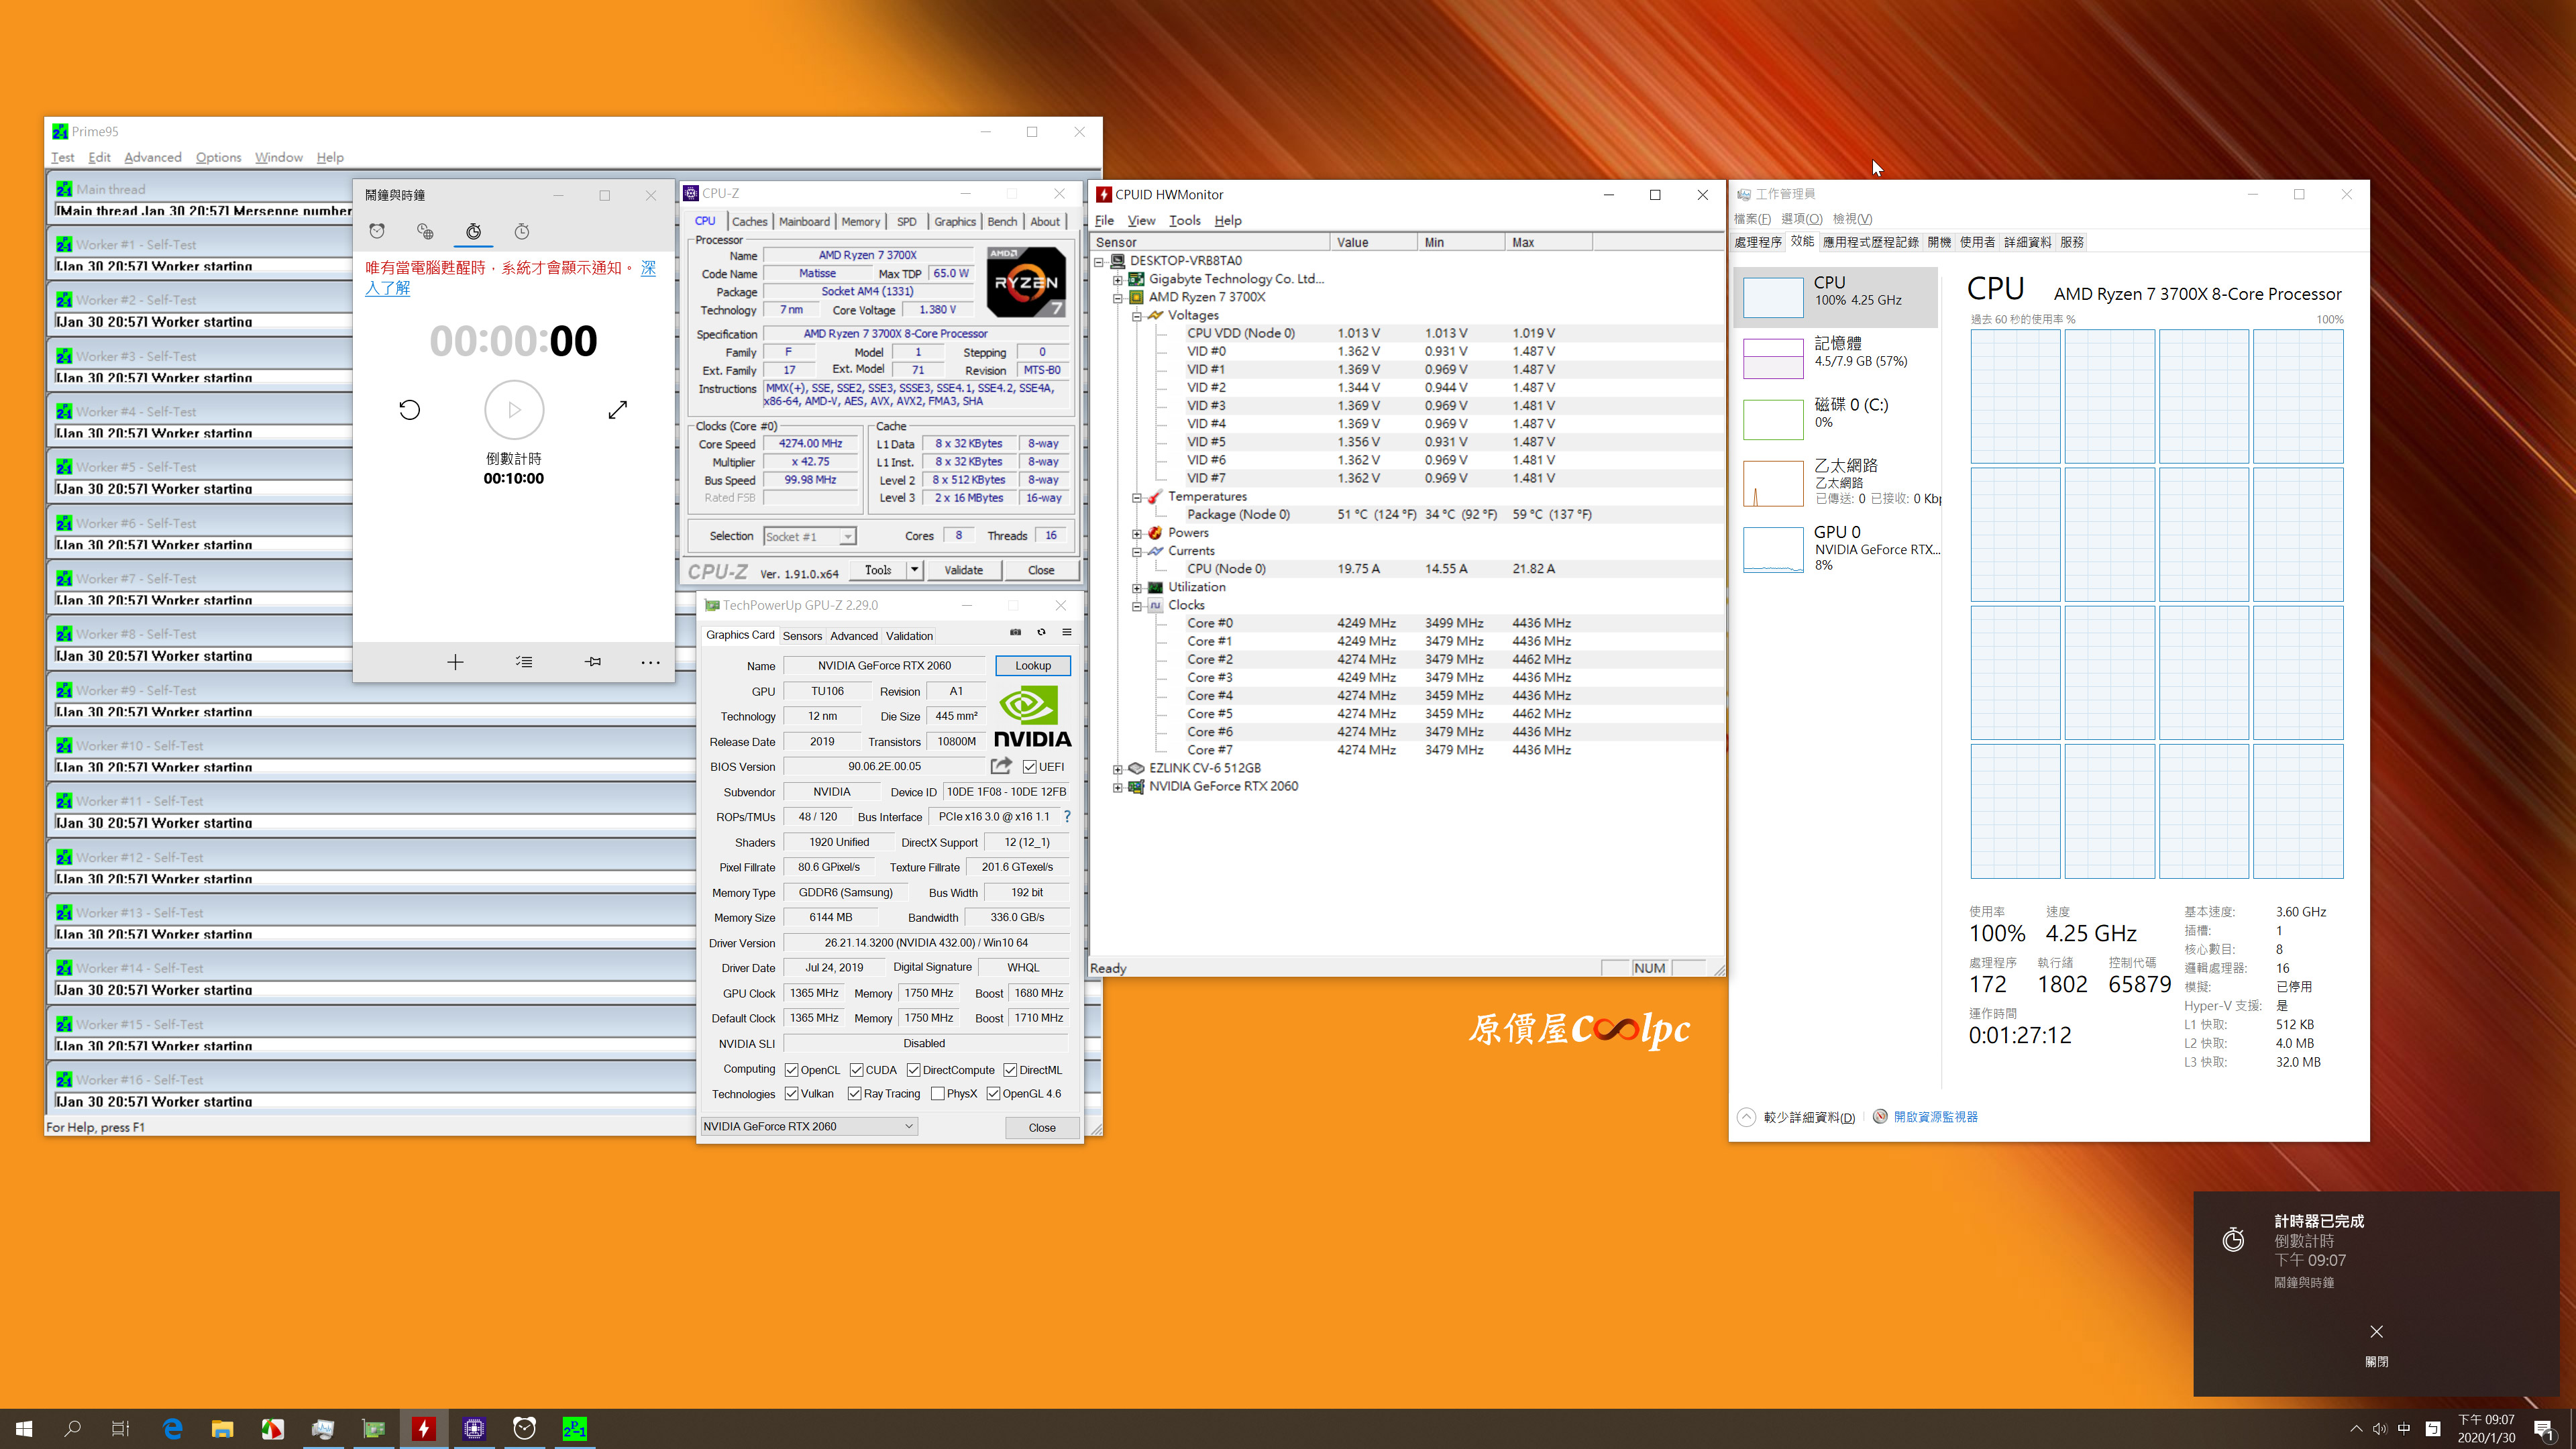
Task: Open the Alarm tab in the clock app
Action: (377, 231)
